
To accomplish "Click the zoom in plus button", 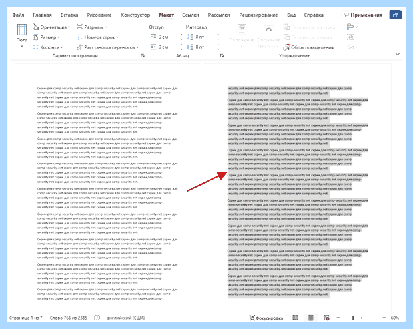I will click(384, 318).
